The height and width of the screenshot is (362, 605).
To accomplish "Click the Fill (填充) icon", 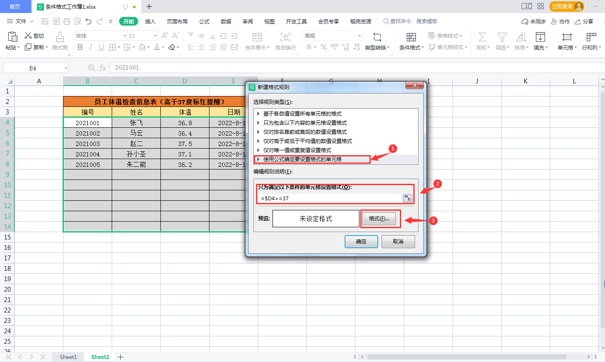I will (540, 37).
